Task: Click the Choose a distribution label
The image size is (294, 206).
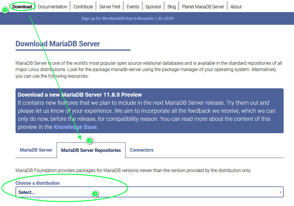Action: click(37, 183)
